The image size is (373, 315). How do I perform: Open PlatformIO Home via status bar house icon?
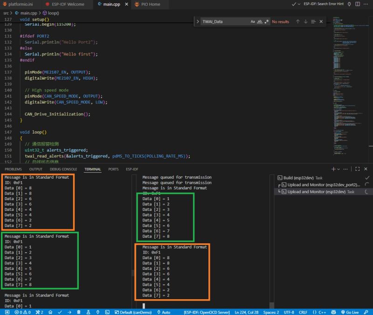pos(50,312)
